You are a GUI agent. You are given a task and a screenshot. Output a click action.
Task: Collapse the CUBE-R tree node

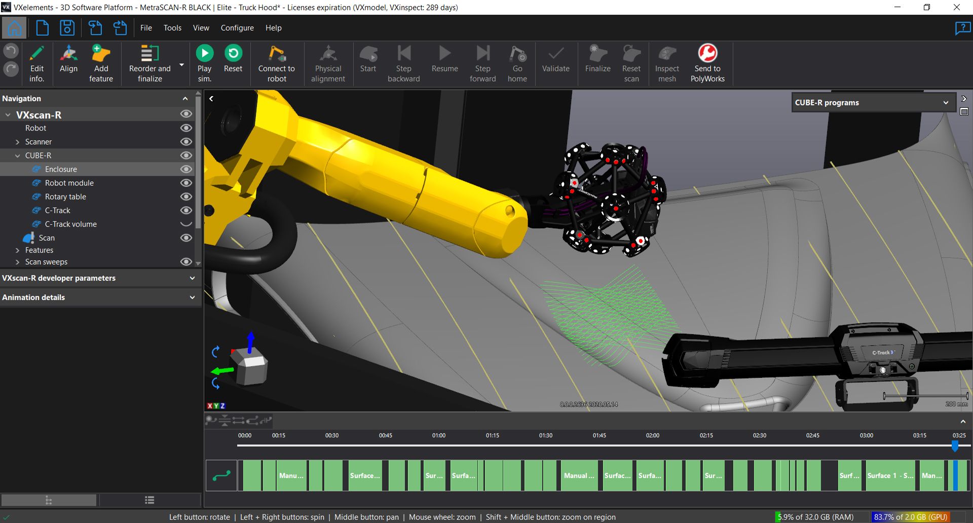pos(17,155)
